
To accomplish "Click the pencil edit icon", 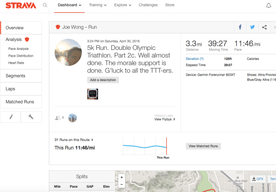I will (x=10, y=117).
